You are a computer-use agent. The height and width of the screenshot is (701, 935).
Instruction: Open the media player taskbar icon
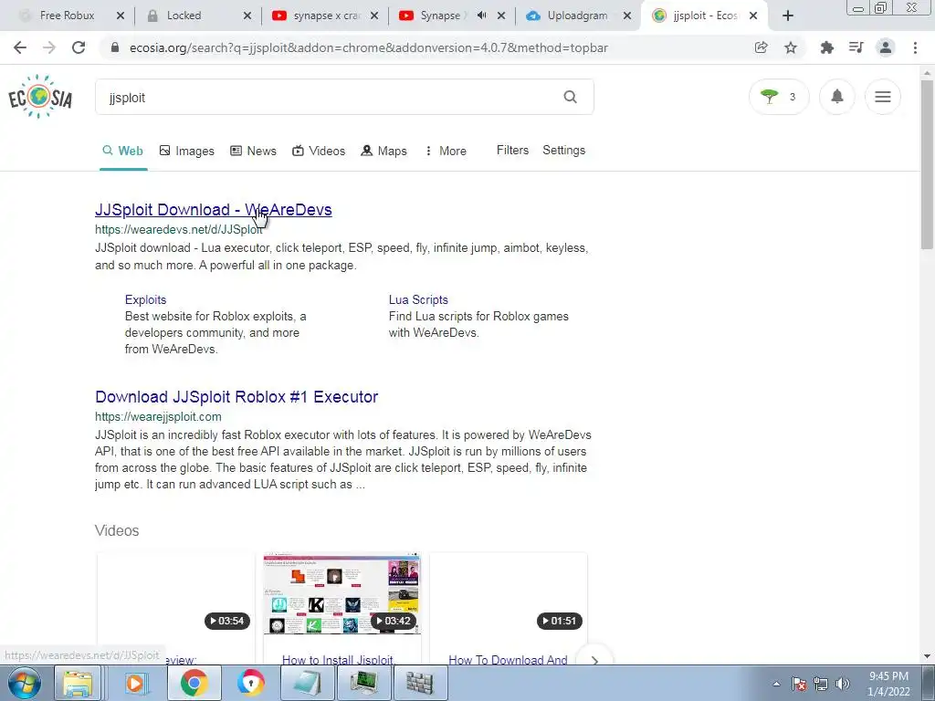(x=135, y=683)
